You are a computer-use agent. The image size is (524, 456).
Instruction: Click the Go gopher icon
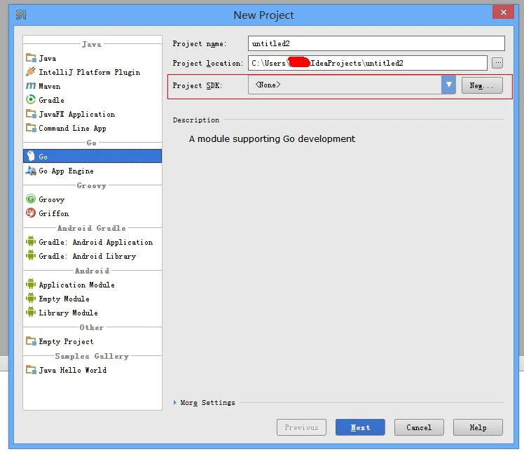[31, 156]
